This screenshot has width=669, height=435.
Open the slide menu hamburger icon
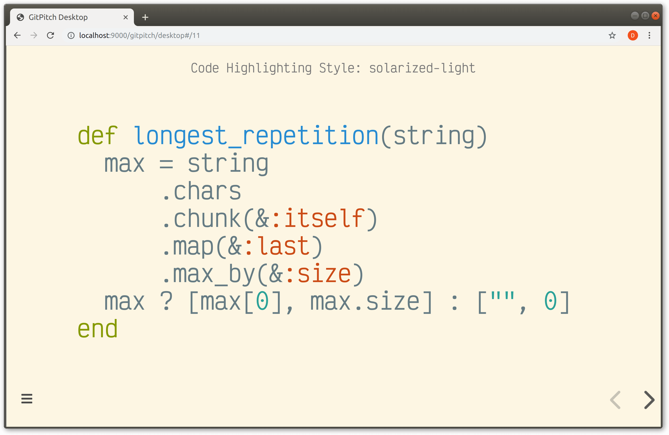27,398
